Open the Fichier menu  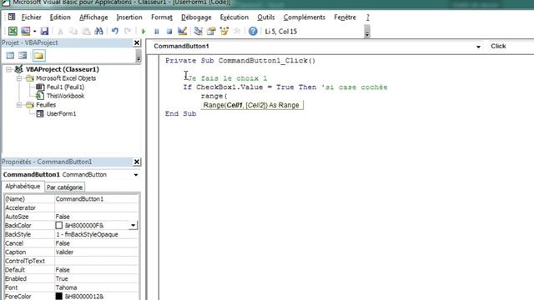pos(32,17)
